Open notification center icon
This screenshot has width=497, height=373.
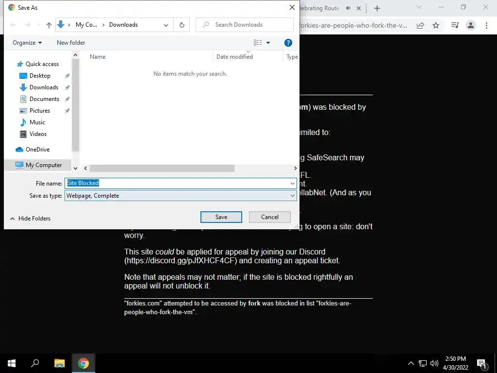481,363
